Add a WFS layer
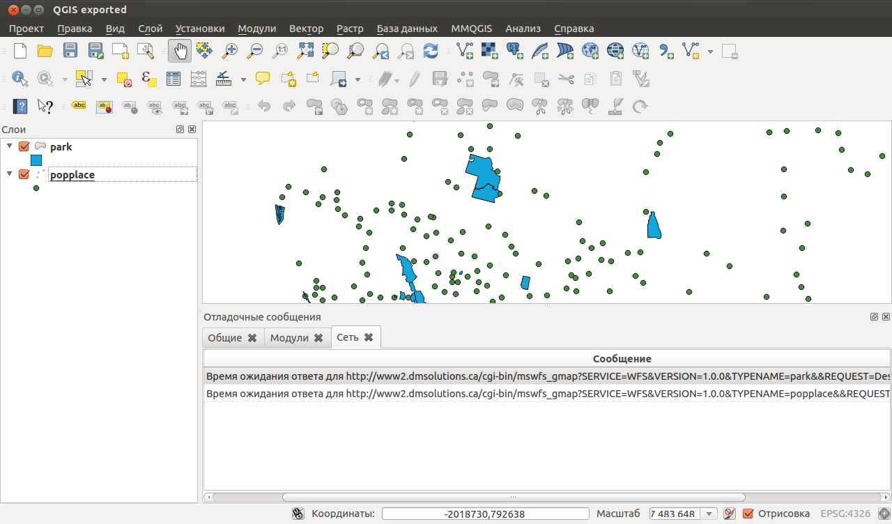The width and height of the screenshot is (892, 524). coord(639,51)
